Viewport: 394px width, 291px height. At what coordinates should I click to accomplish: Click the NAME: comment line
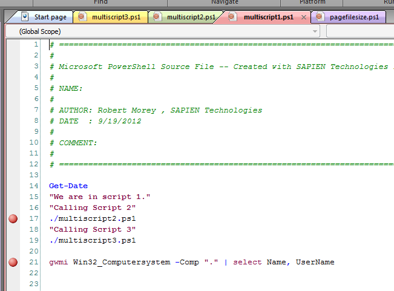66,88
